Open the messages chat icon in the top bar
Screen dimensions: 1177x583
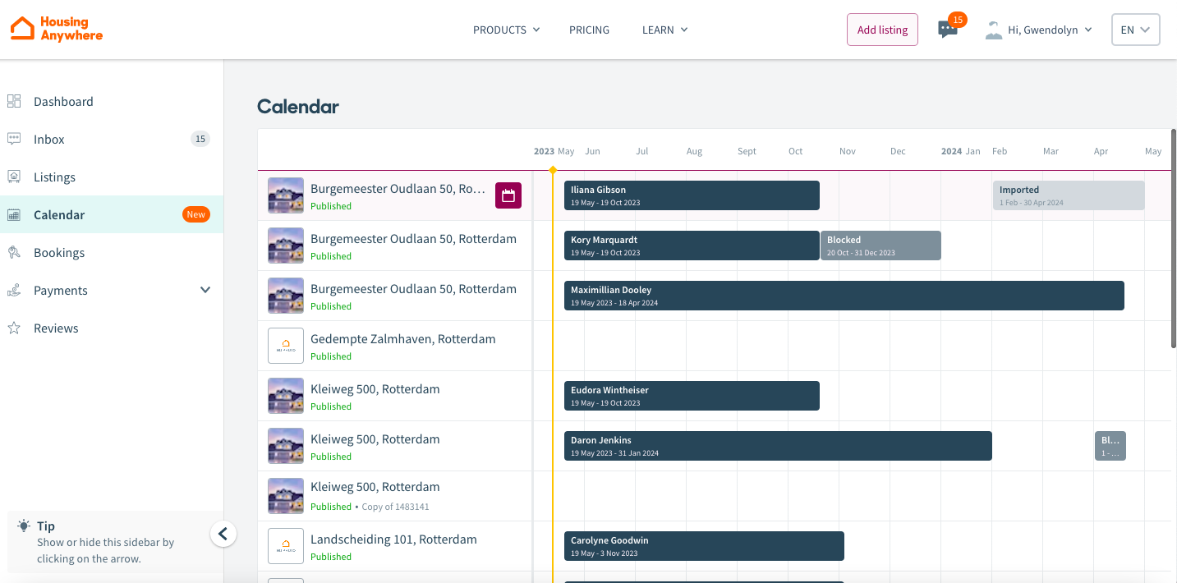(948, 30)
